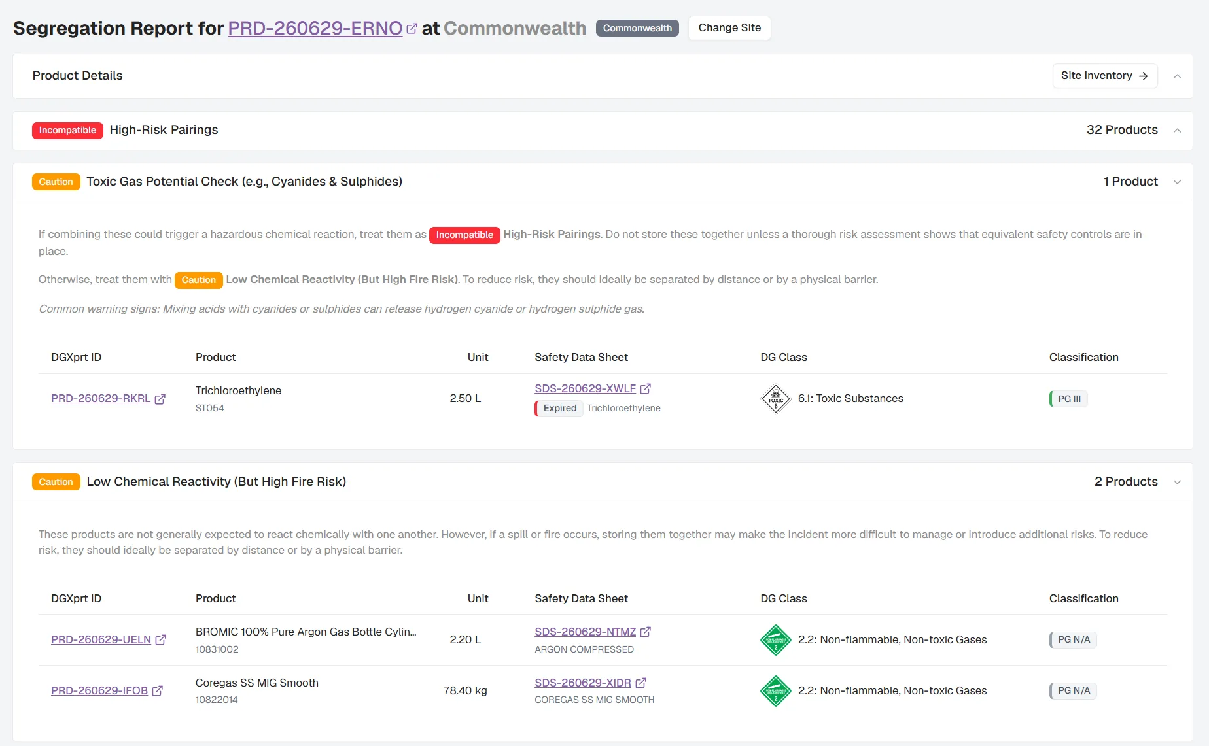Click the 'Product Details' section title
The width and height of the screenshot is (1209, 746).
click(77, 75)
